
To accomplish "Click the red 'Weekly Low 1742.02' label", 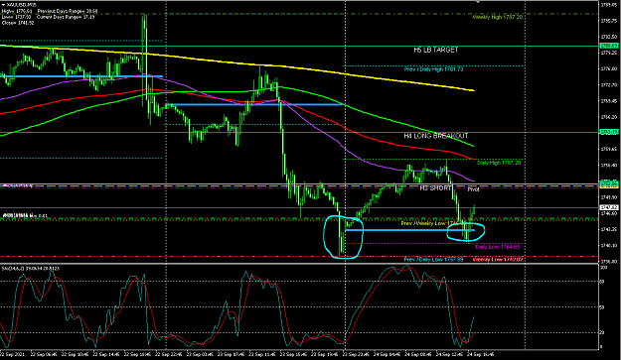I will [x=498, y=260].
